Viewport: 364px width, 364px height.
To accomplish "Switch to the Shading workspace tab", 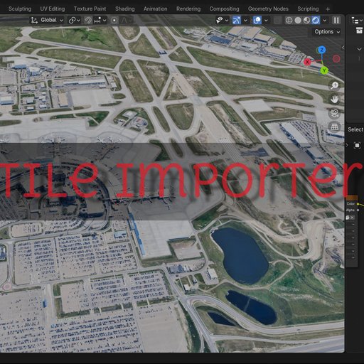I will 124,9.
